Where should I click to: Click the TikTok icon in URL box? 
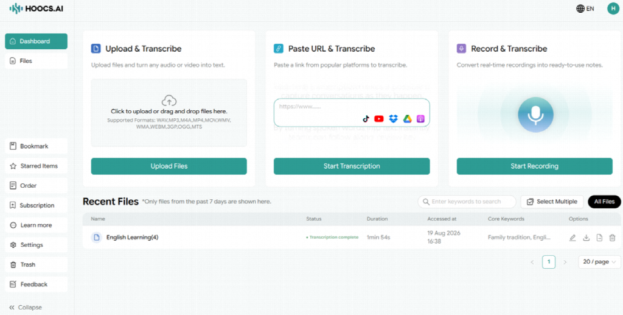pos(366,119)
